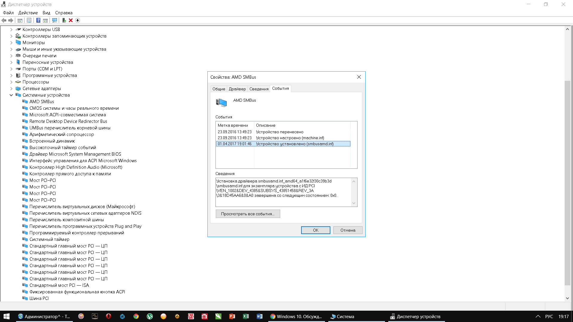This screenshot has width=573, height=322.
Task: Click the scan for hardware changes icon
Action: [x=55, y=20]
